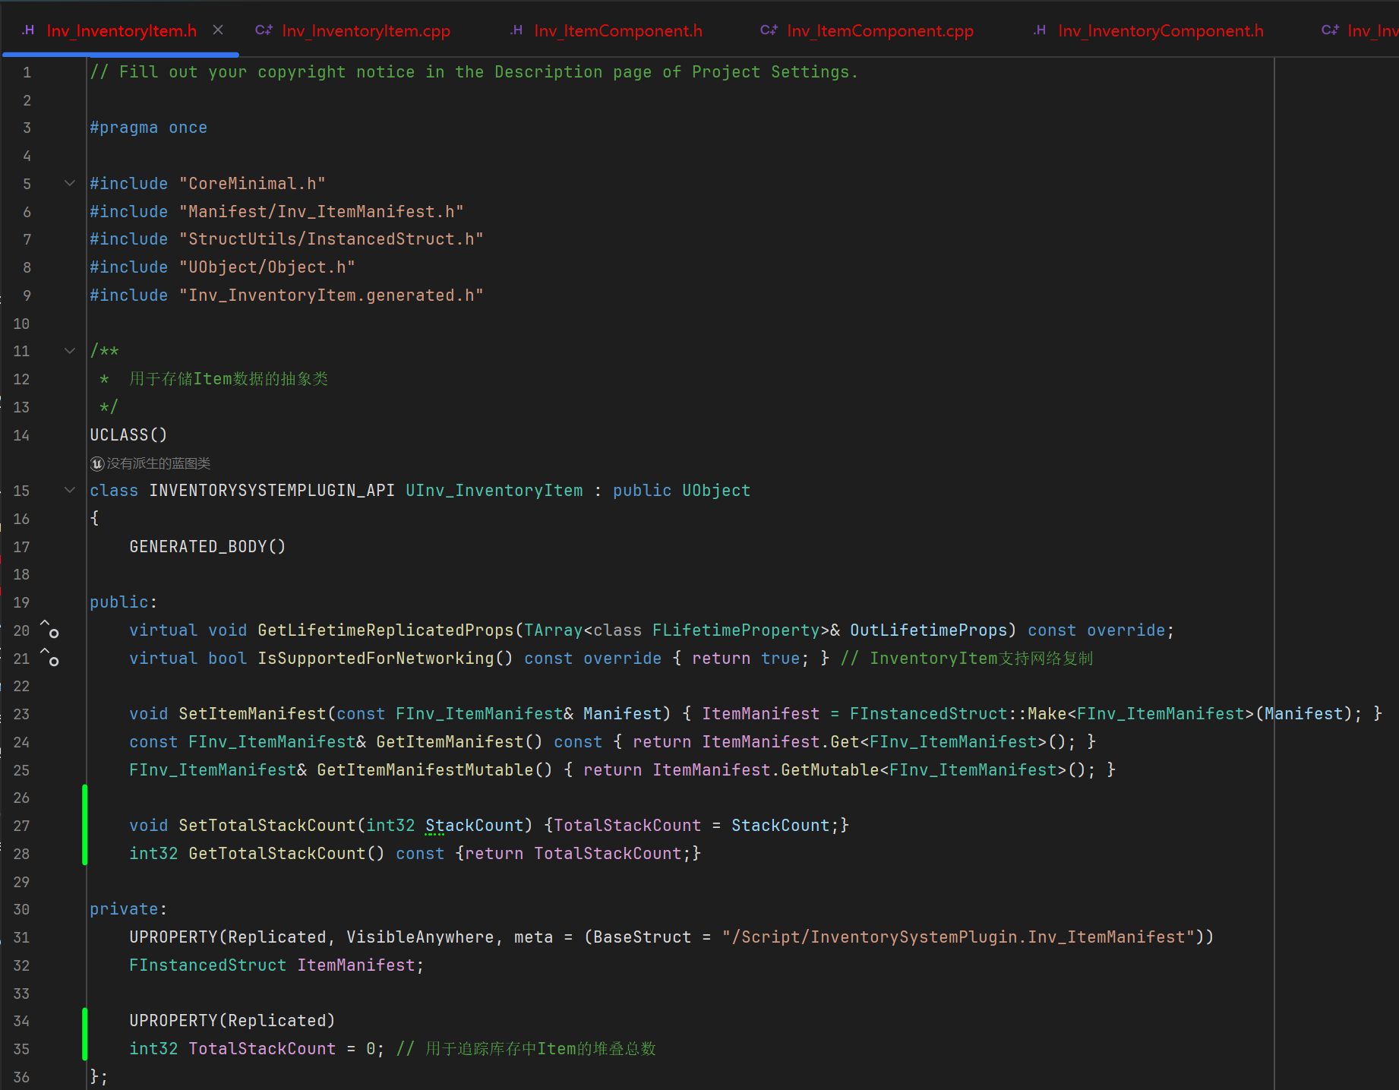
Task: Open the '没有派生的蓝图类' code hint
Action: point(158,463)
